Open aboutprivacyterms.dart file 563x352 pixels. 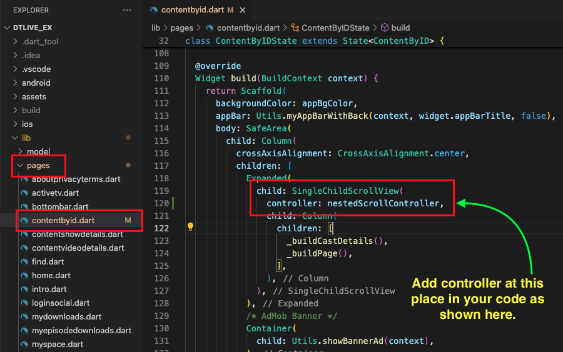pyautogui.click(x=76, y=179)
